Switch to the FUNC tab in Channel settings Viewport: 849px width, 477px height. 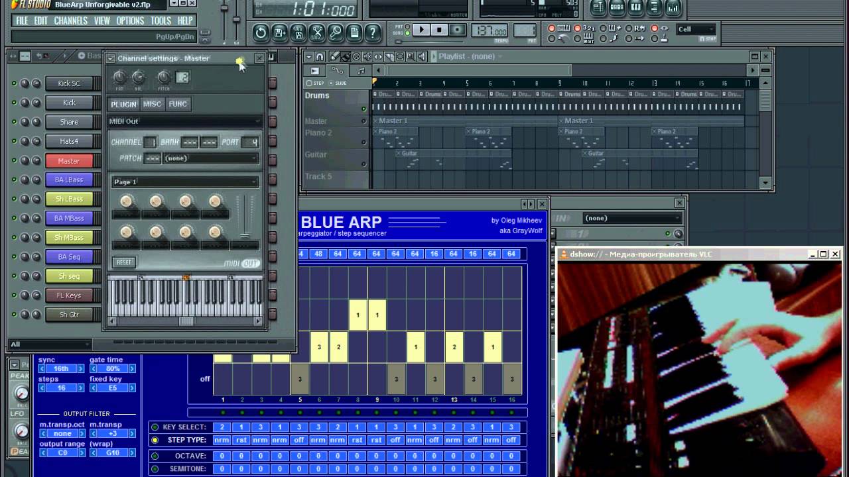(177, 104)
